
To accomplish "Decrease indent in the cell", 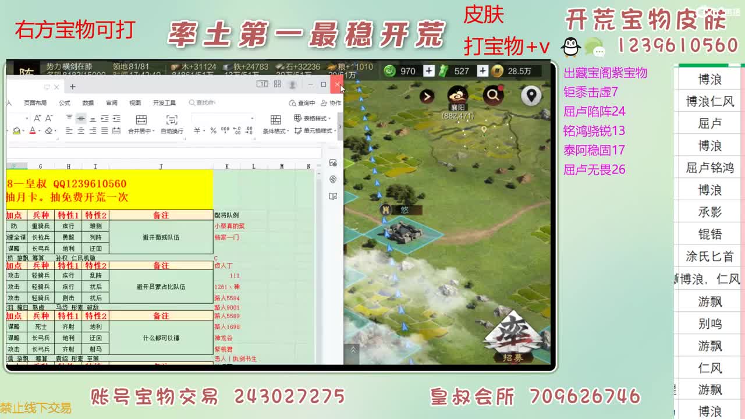I will [x=104, y=118].
